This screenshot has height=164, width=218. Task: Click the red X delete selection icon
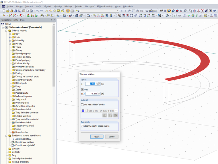tap(203, 11)
